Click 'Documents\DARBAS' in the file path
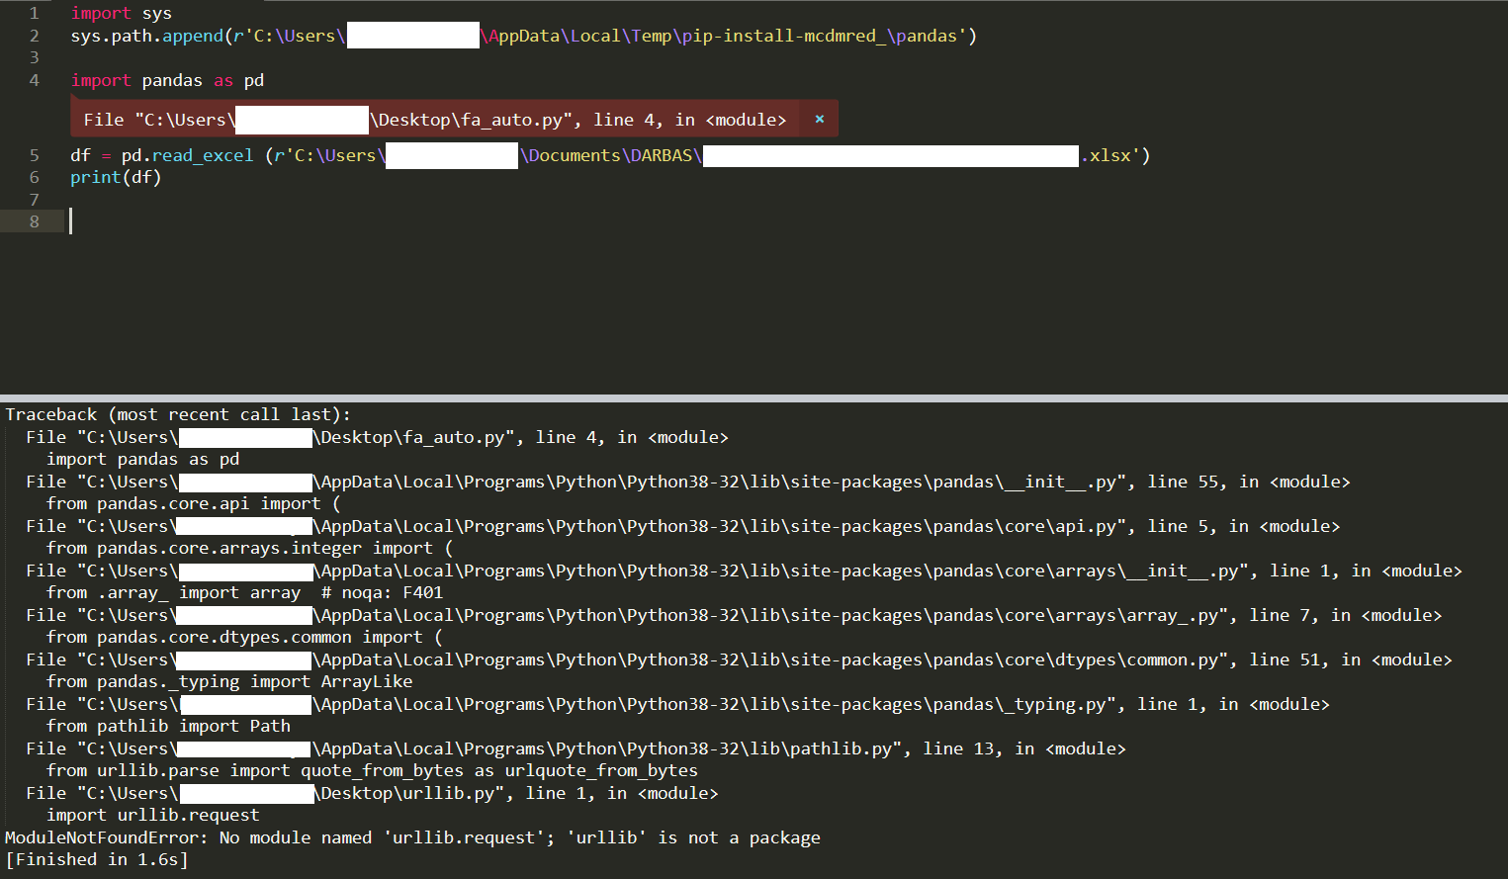The image size is (1508, 879). [x=610, y=155]
